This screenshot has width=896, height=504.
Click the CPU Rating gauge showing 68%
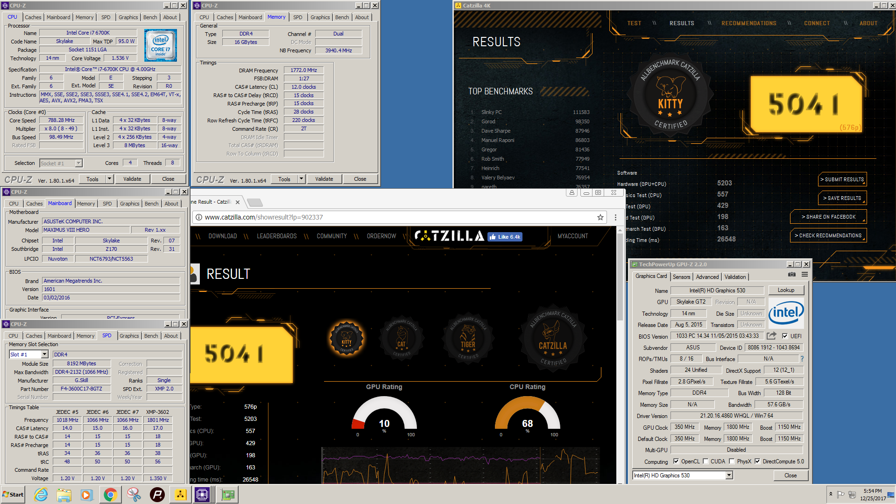point(527,413)
